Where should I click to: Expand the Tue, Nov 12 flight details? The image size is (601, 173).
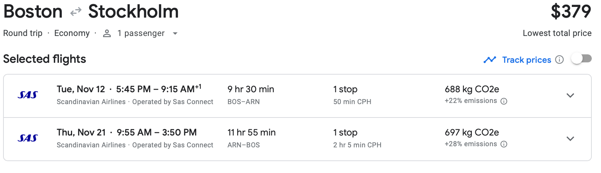[x=570, y=95]
